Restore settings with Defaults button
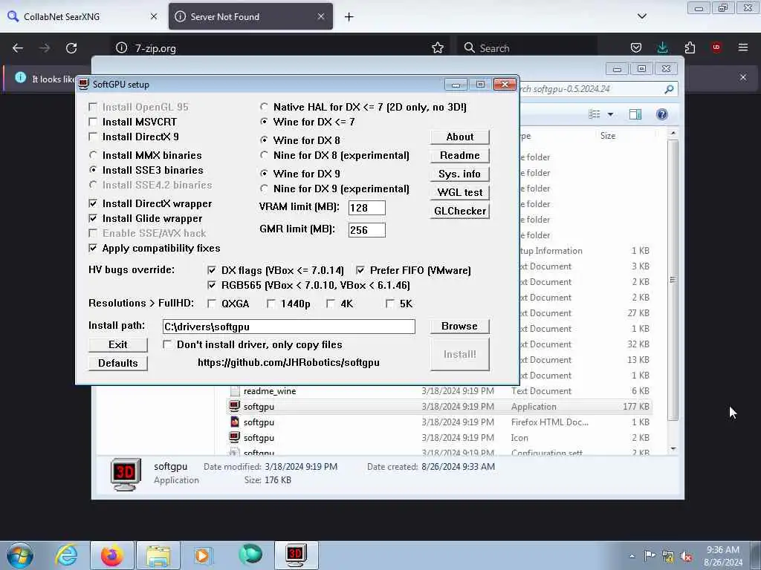This screenshot has width=761, height=570. (118, 363)
